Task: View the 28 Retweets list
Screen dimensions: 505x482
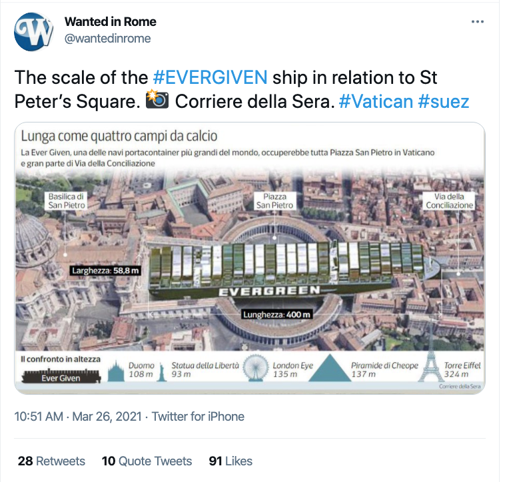Action: coord(51,461)
